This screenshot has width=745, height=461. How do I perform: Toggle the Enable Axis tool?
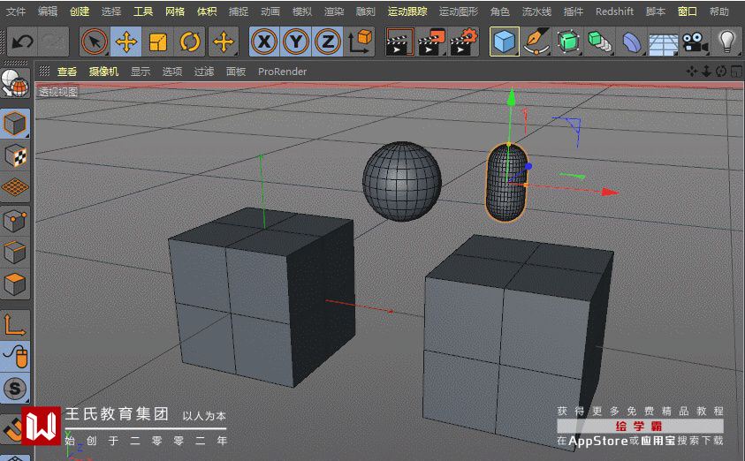pos(15,325)
